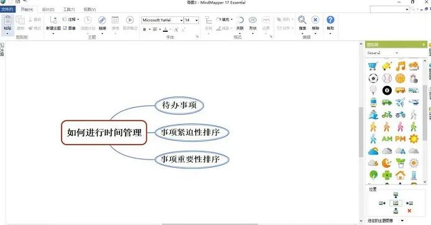
Task: Select the soccer ball clipart
Action: [373, 78]
